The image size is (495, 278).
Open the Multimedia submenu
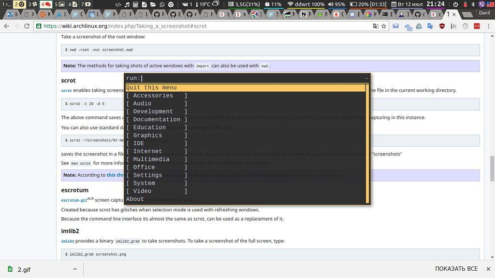[x=157, y=159]
